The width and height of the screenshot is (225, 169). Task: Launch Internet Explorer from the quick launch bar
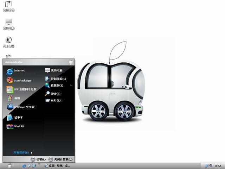pos(24,166)
